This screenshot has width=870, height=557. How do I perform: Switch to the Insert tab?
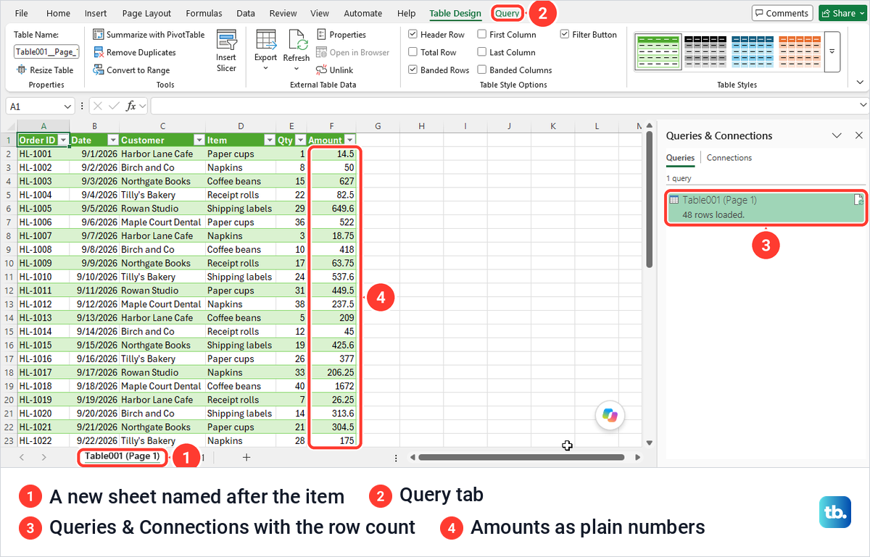point(96,13)
